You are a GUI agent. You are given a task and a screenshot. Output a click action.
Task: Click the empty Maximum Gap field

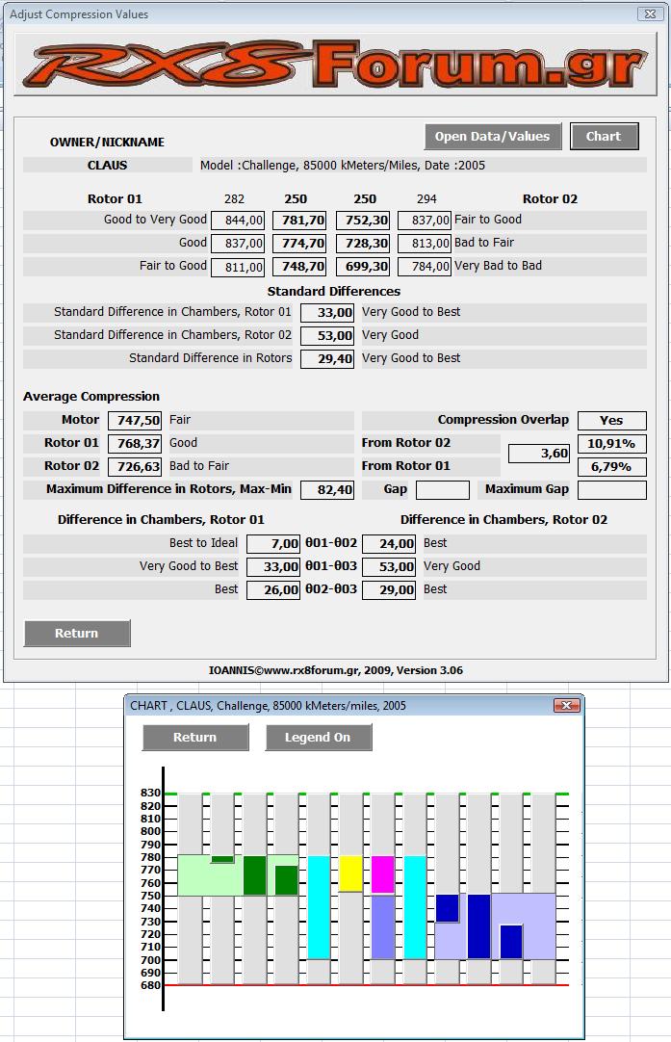coord(612,490)
